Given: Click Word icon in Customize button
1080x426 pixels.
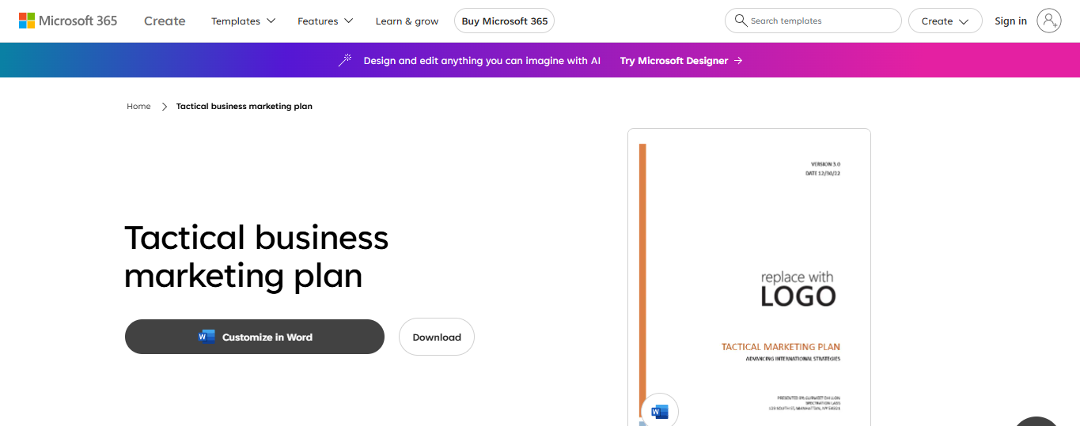Looking at the screenshot, I should click(207, 337).
